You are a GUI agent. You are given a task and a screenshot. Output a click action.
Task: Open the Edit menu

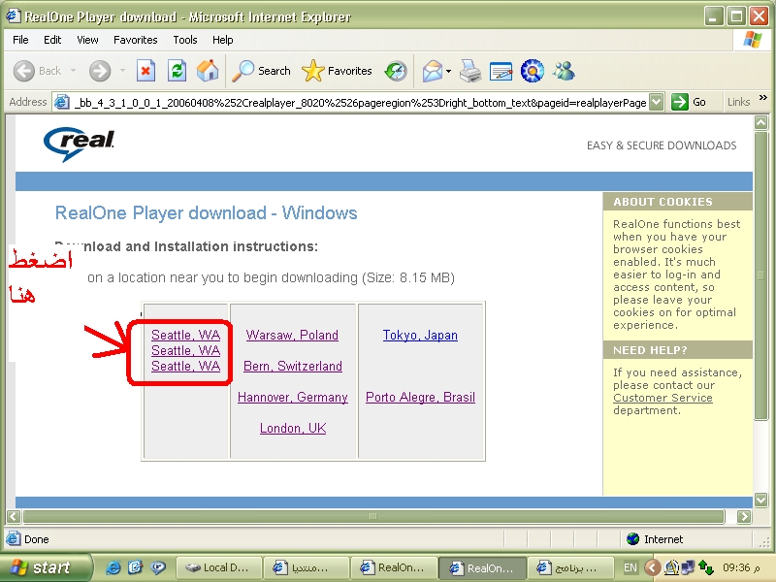tap(52, 40)
